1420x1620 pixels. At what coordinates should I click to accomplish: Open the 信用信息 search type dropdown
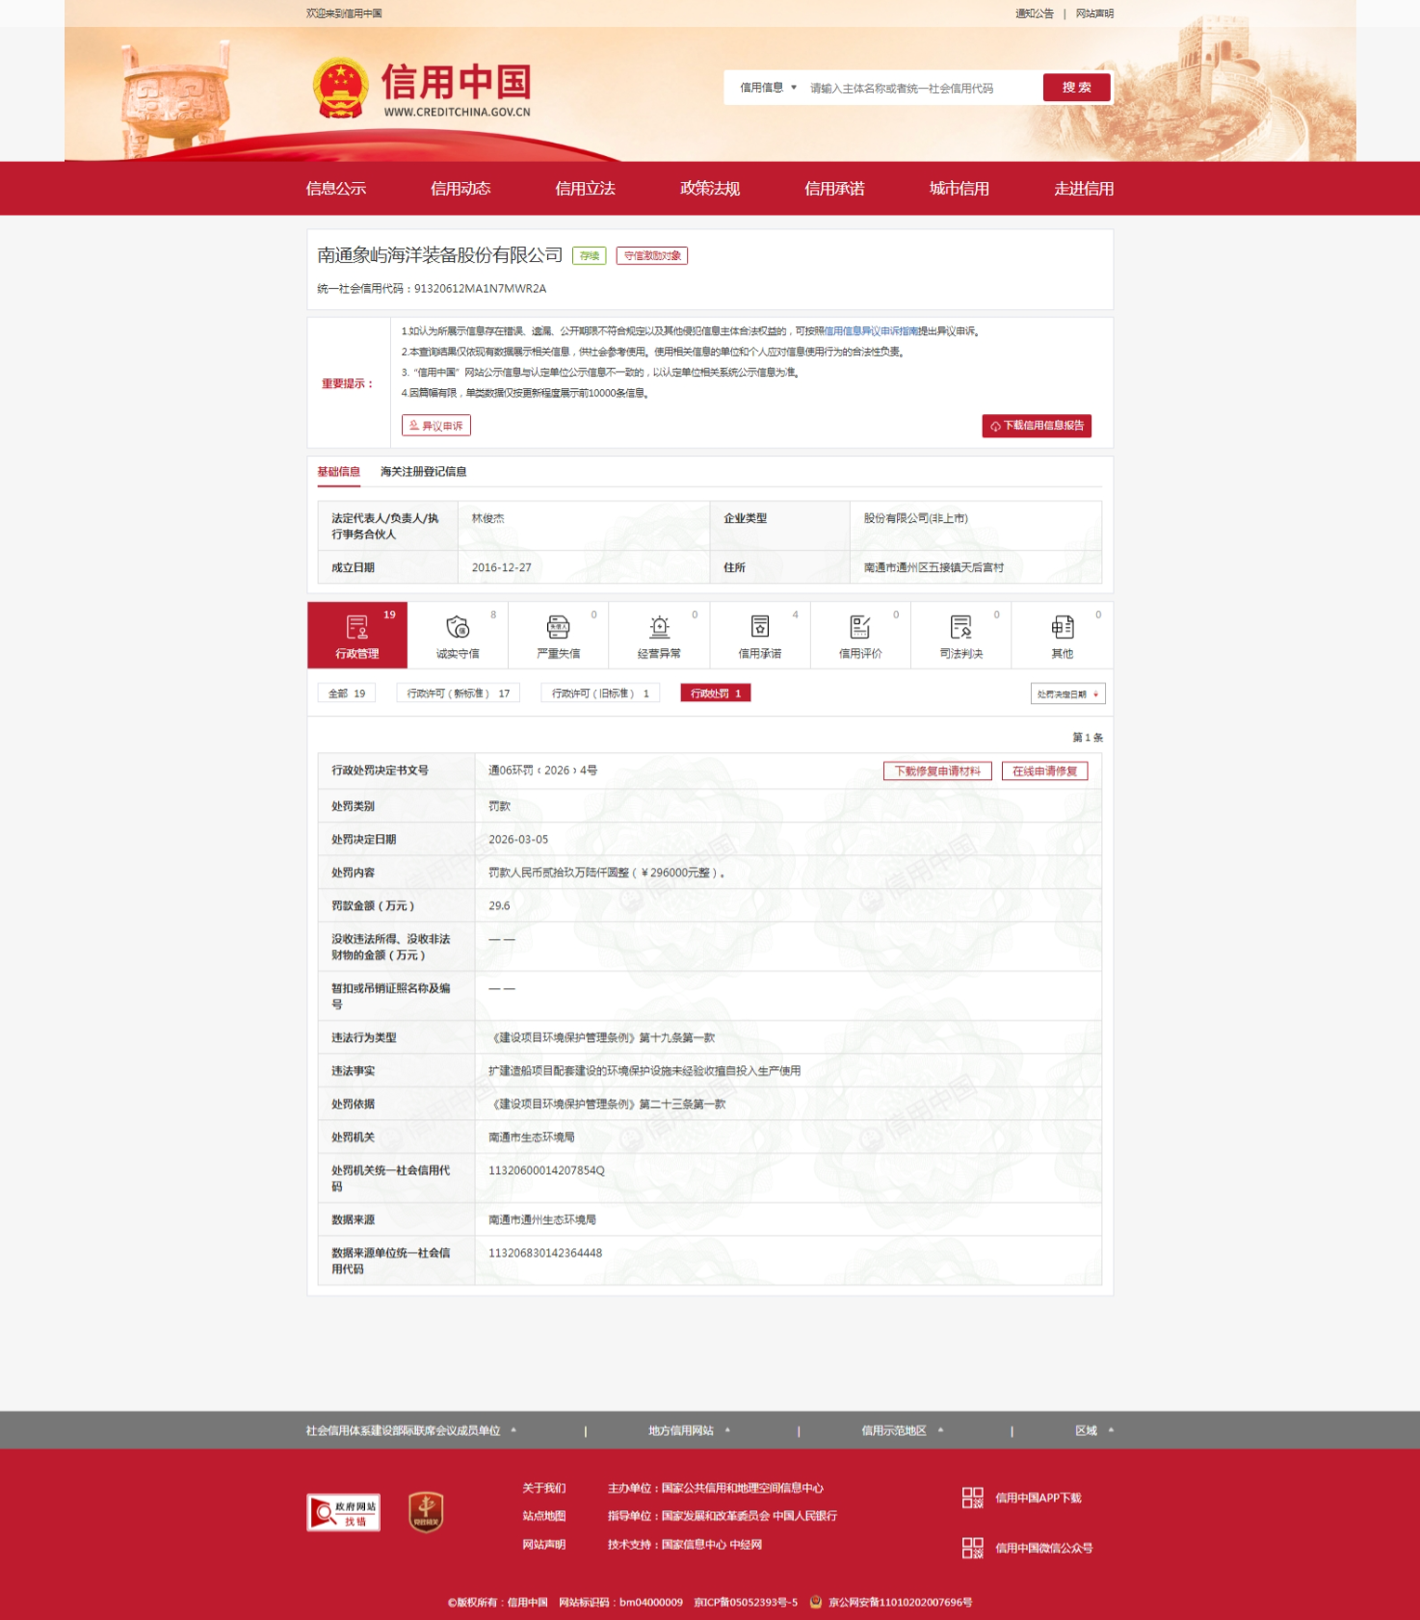pyautogui.click(x=768, y=88)
